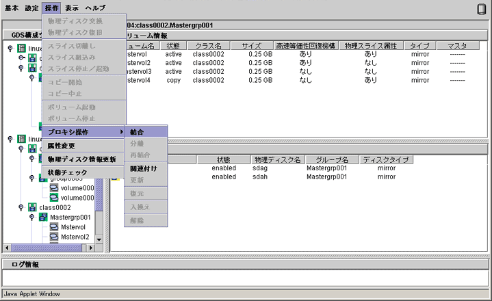Click the ディスクタイプ column header
This screenshot has height=301, width=492.
pyautogui.click(x=387, y=160)
